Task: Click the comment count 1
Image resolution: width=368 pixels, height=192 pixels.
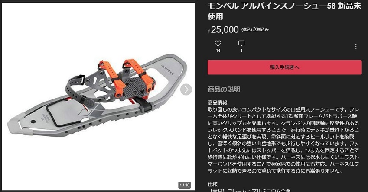Action: coord(241,51)
